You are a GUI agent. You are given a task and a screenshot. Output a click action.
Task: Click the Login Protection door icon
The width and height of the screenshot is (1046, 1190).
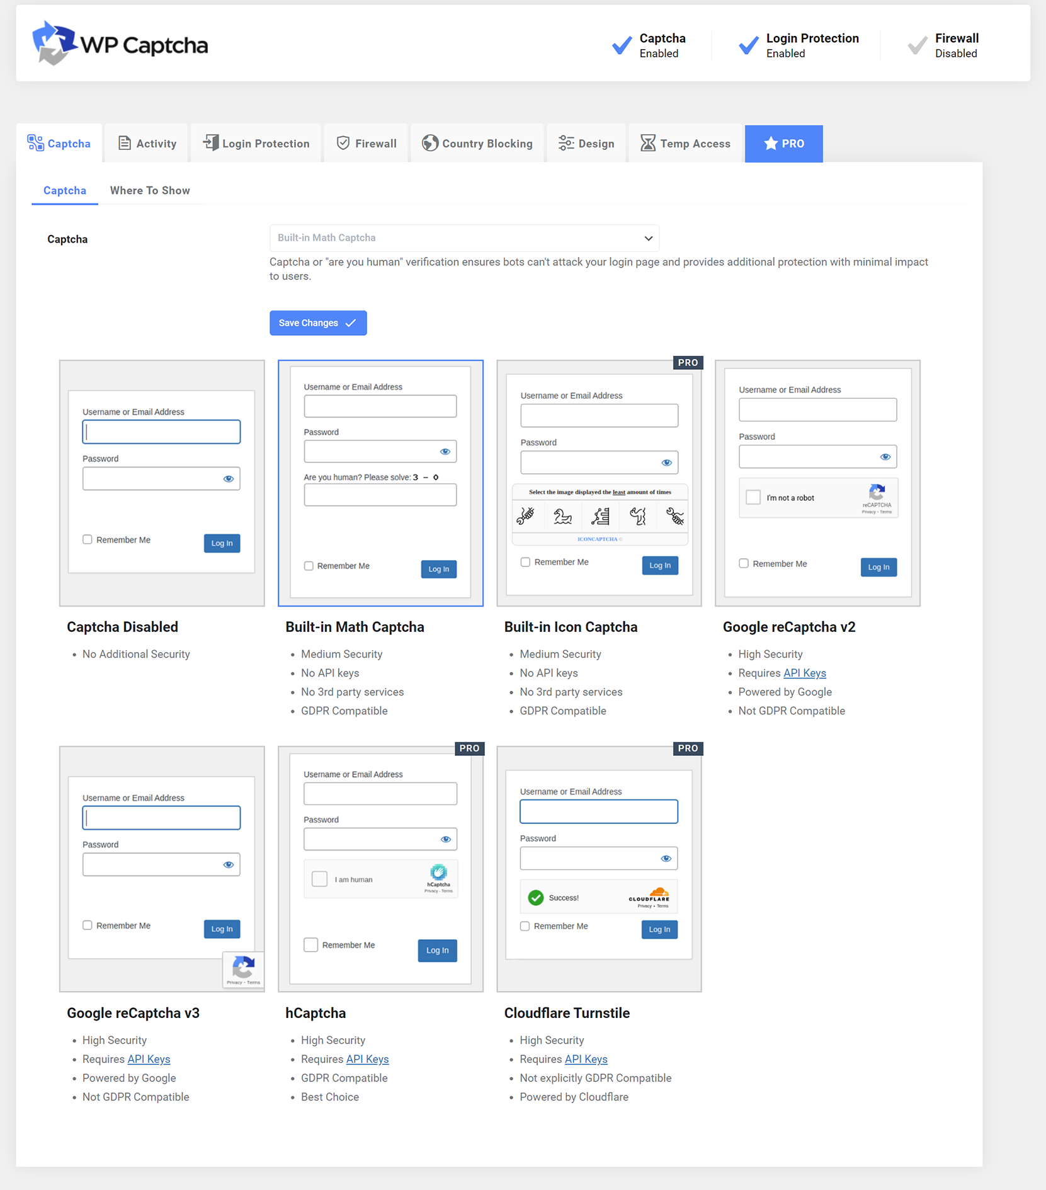click(x=210, y=143)
